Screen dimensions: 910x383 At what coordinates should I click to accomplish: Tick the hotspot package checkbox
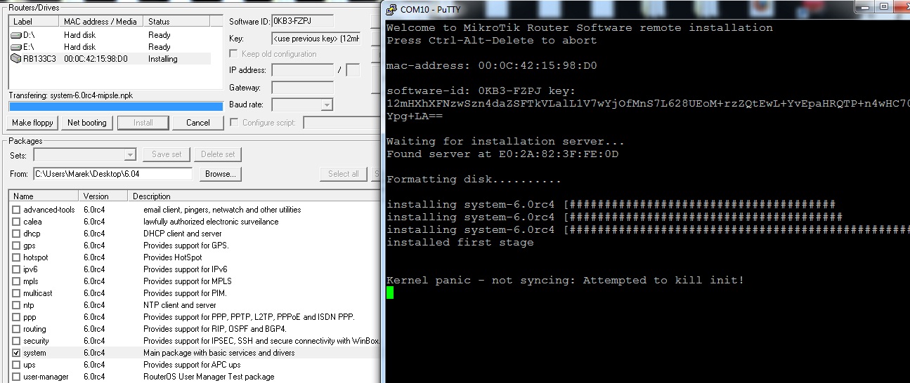tap(16, 257)
